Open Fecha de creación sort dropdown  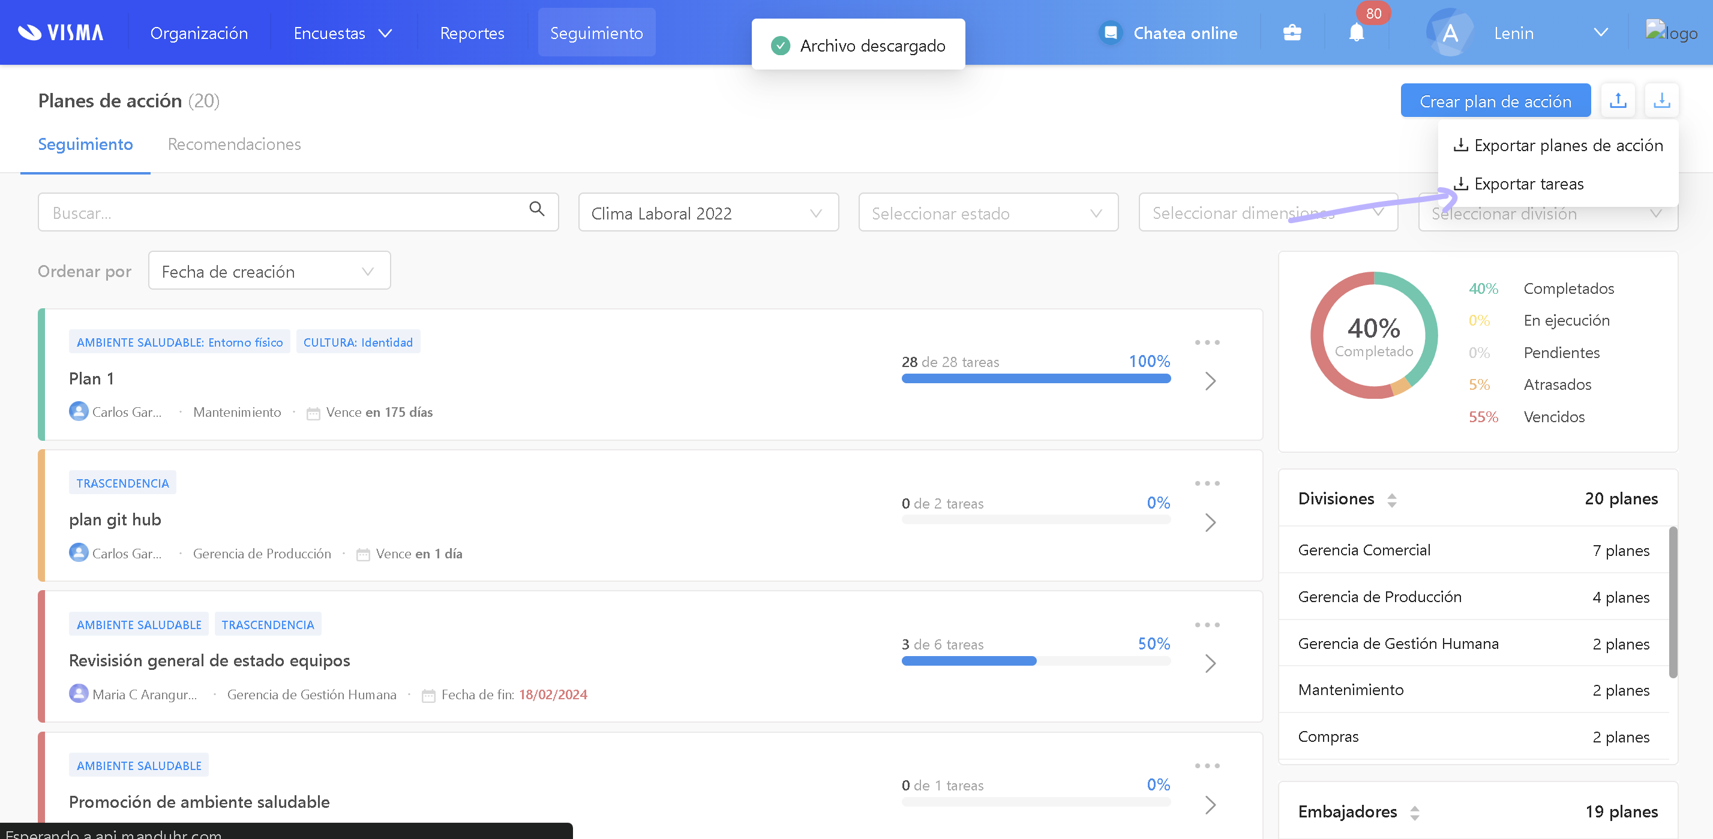269,271
